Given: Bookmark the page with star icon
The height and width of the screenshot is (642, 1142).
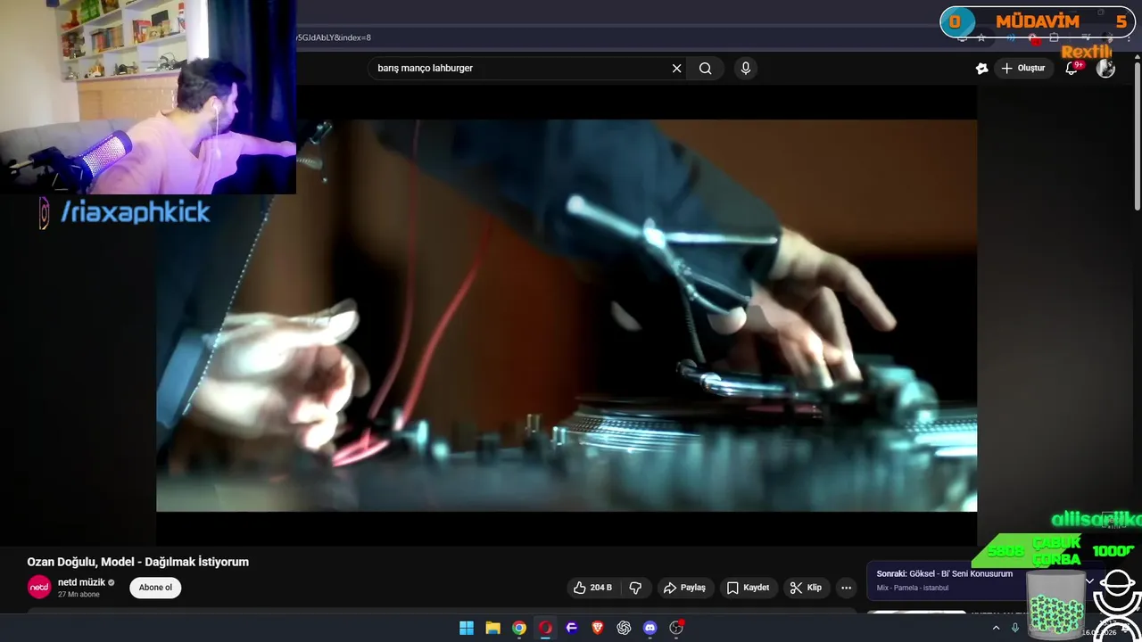Looking at the screenshot, I should [x=981, y=38].
